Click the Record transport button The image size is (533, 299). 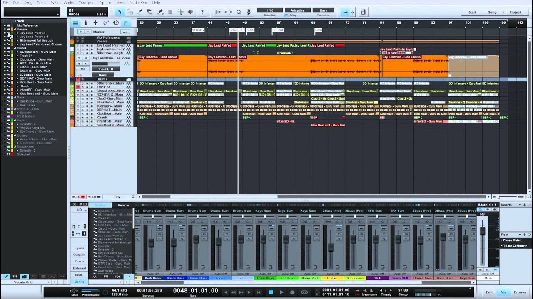click(292, 292)
